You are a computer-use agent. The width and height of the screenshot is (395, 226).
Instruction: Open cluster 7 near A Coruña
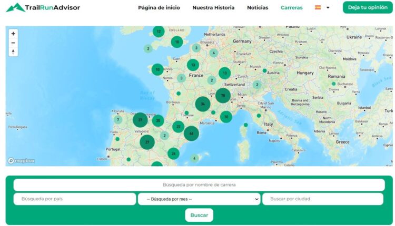click(117, 120)
